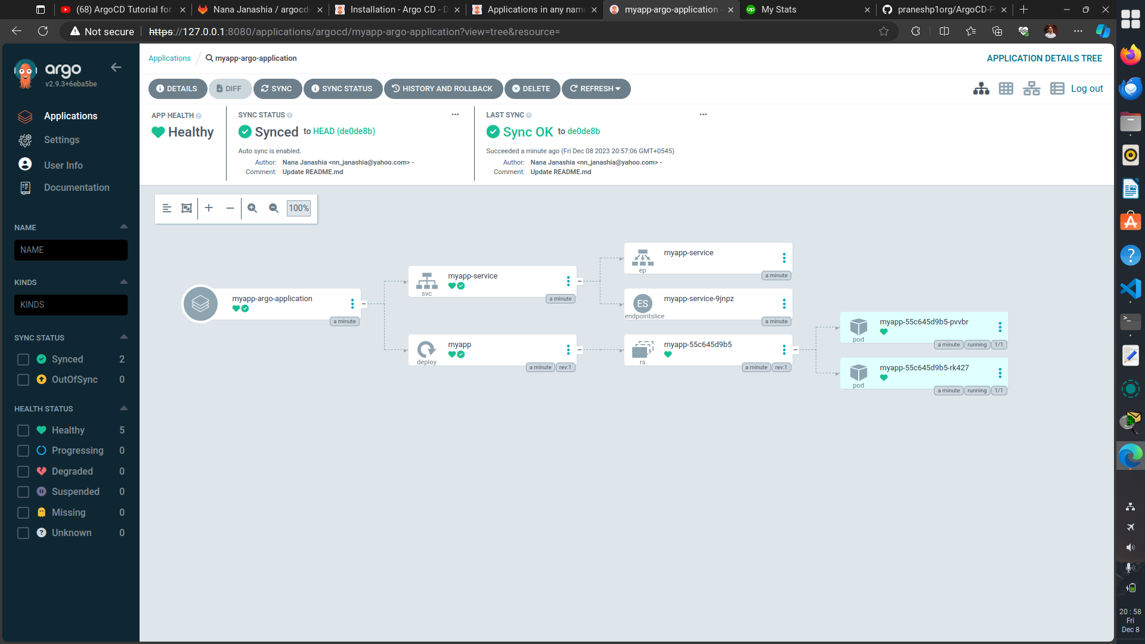Collapse the Argo sidebar with arrow
This screenshot has width=1145, height=644.
116,67
